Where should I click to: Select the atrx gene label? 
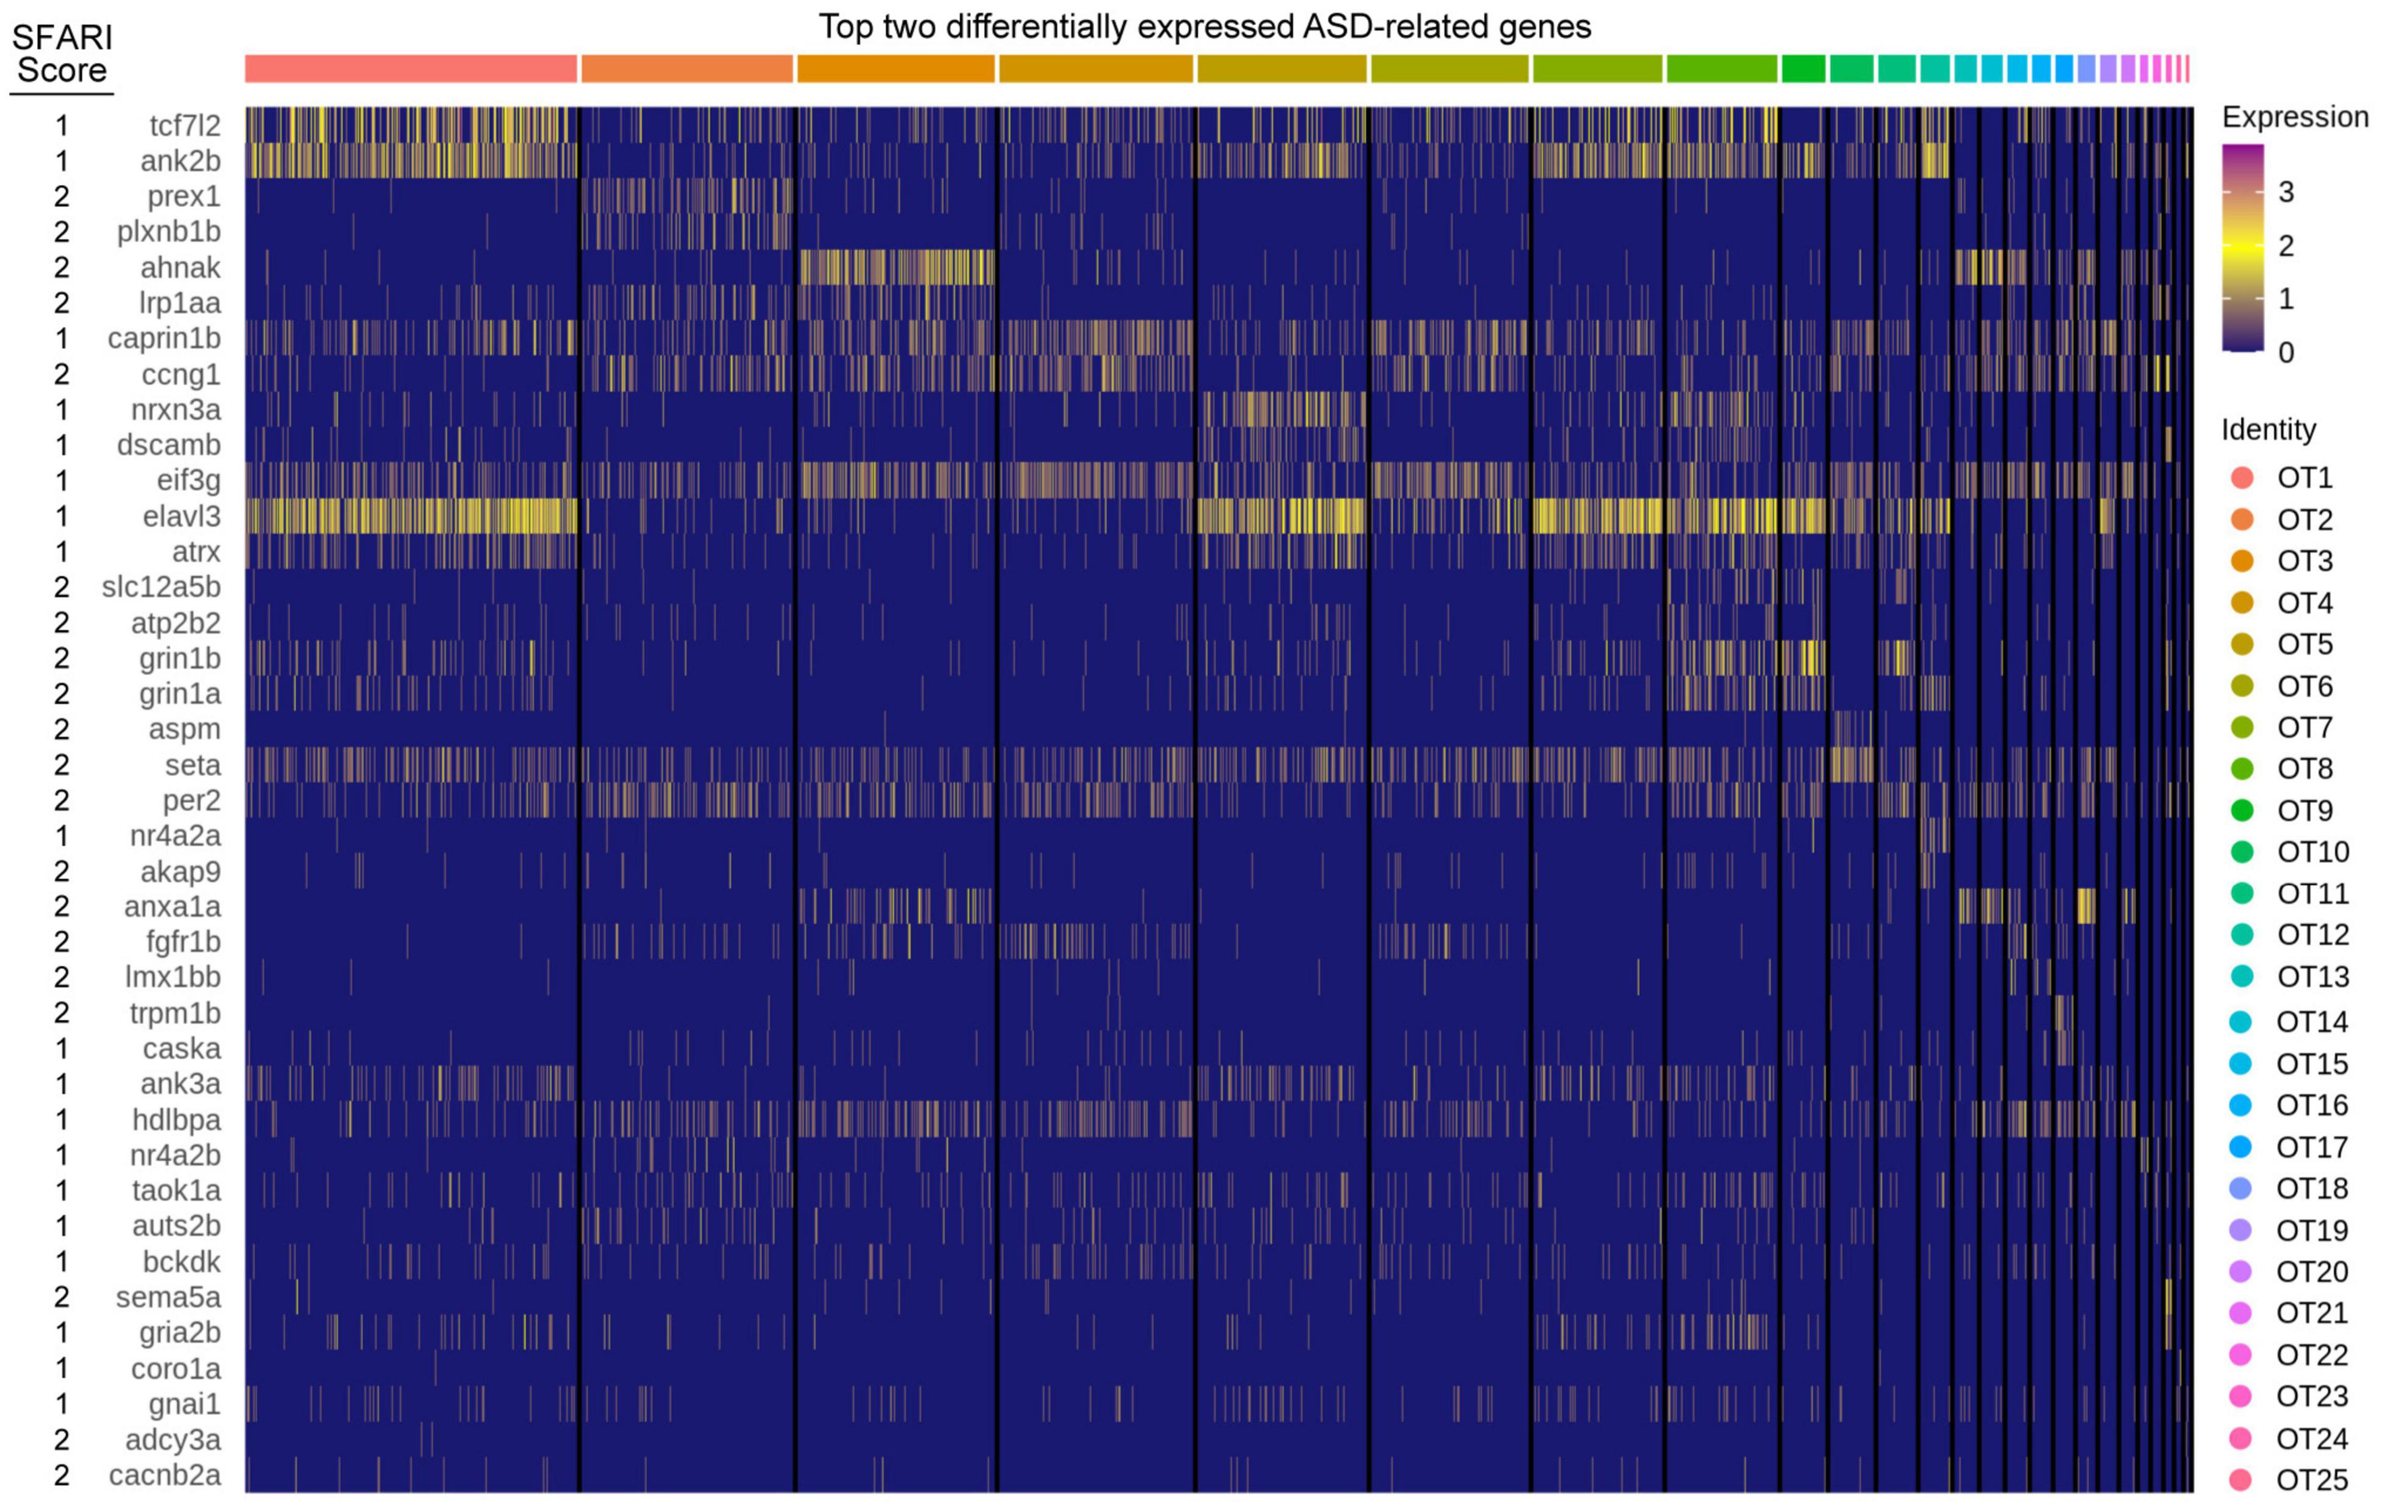click(x=196, y=552)
